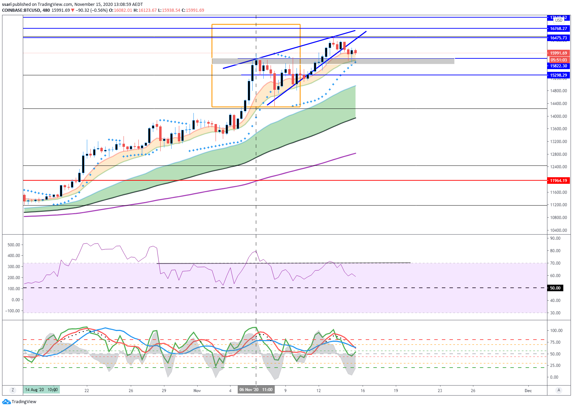Click the 12 date on the time axis
Viewport: 573px width, 408px height.
[x=318, y=391]
